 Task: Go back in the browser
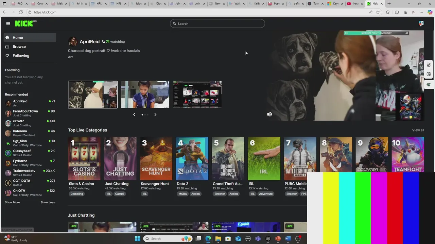[4, 12]
